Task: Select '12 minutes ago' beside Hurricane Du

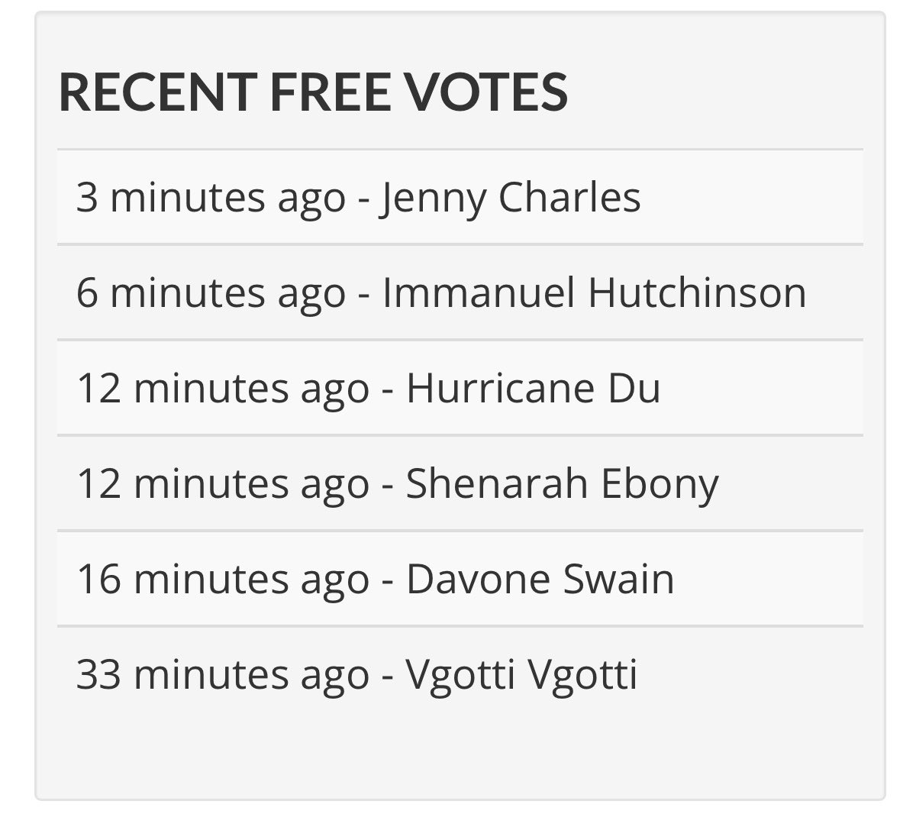Action: click(223, 389)
